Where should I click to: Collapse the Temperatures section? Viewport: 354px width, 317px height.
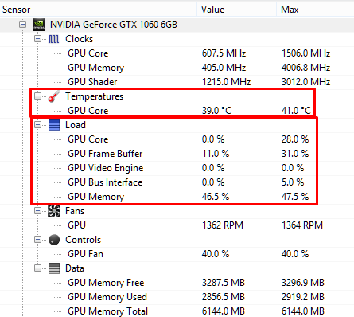click(37, 96)
